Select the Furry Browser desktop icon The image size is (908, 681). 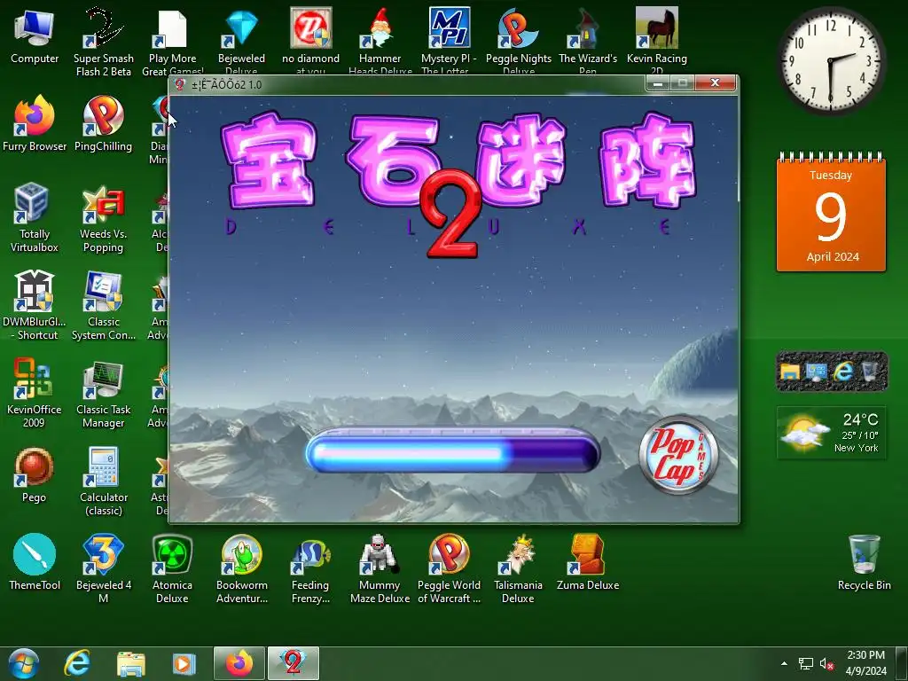[x=35, y=124]
